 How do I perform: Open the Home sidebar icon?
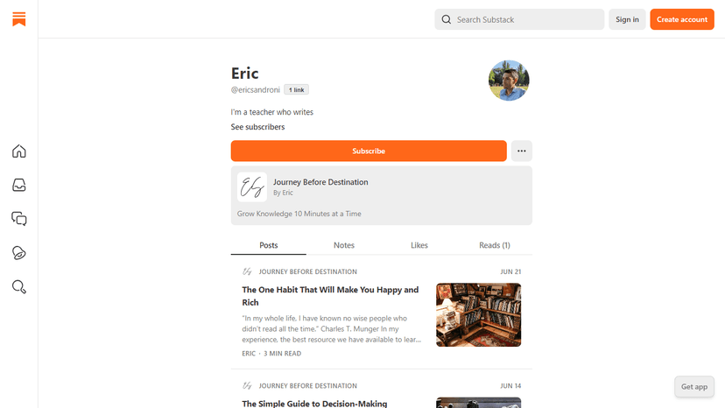(18, 151)
